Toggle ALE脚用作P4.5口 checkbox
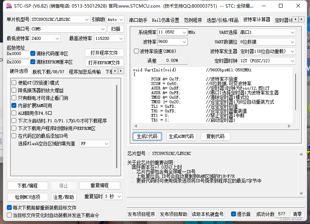Viewport: 310px width, 224px height. [14, 113]
